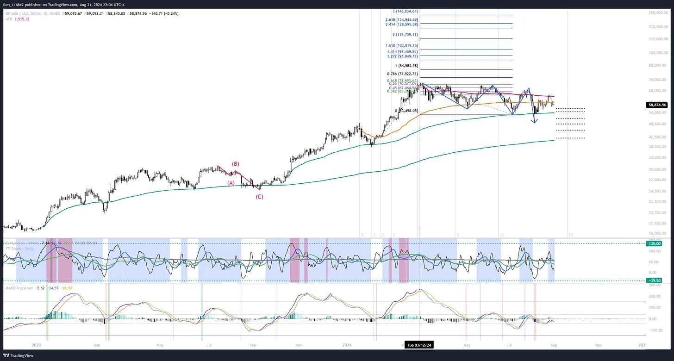Click the TradingView logo in the footer

[x=19, y=355]
